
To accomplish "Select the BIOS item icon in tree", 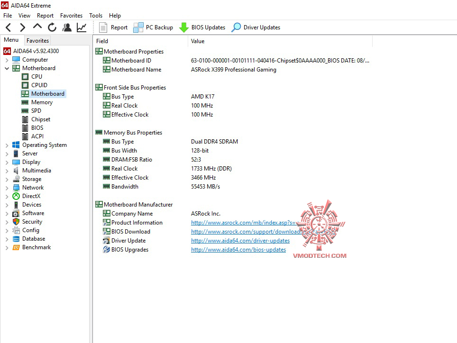I will pyautogui.click(x=25, y=127).
